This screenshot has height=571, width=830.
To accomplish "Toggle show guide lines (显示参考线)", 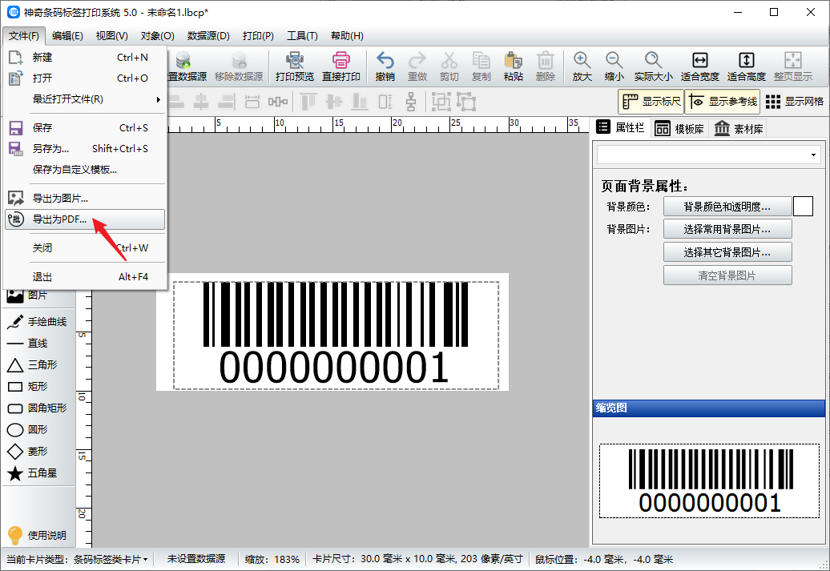I will pyautogui.click(x=722, y=101).
